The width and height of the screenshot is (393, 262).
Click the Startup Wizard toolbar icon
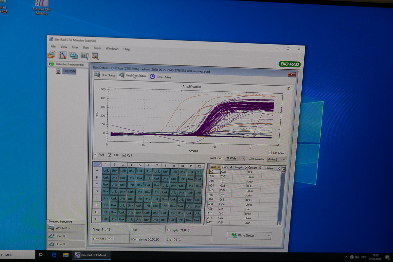(51, 55)
